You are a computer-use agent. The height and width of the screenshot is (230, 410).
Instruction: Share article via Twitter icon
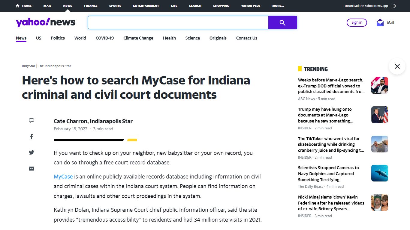tap(32, 152)
